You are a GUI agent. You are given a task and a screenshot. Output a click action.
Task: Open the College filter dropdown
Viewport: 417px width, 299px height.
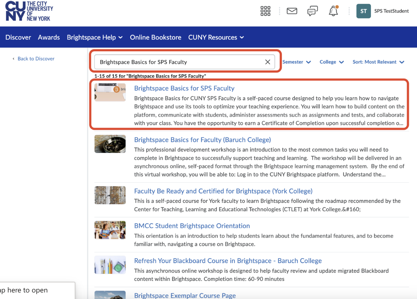tap(332, 62)
